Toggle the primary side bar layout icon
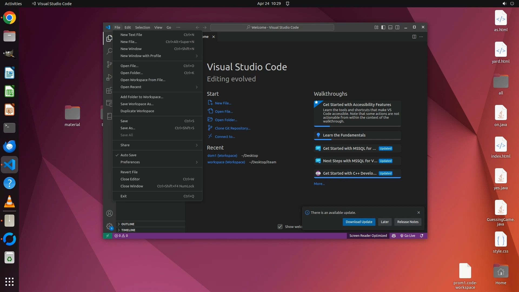 (x=383, y=27)
